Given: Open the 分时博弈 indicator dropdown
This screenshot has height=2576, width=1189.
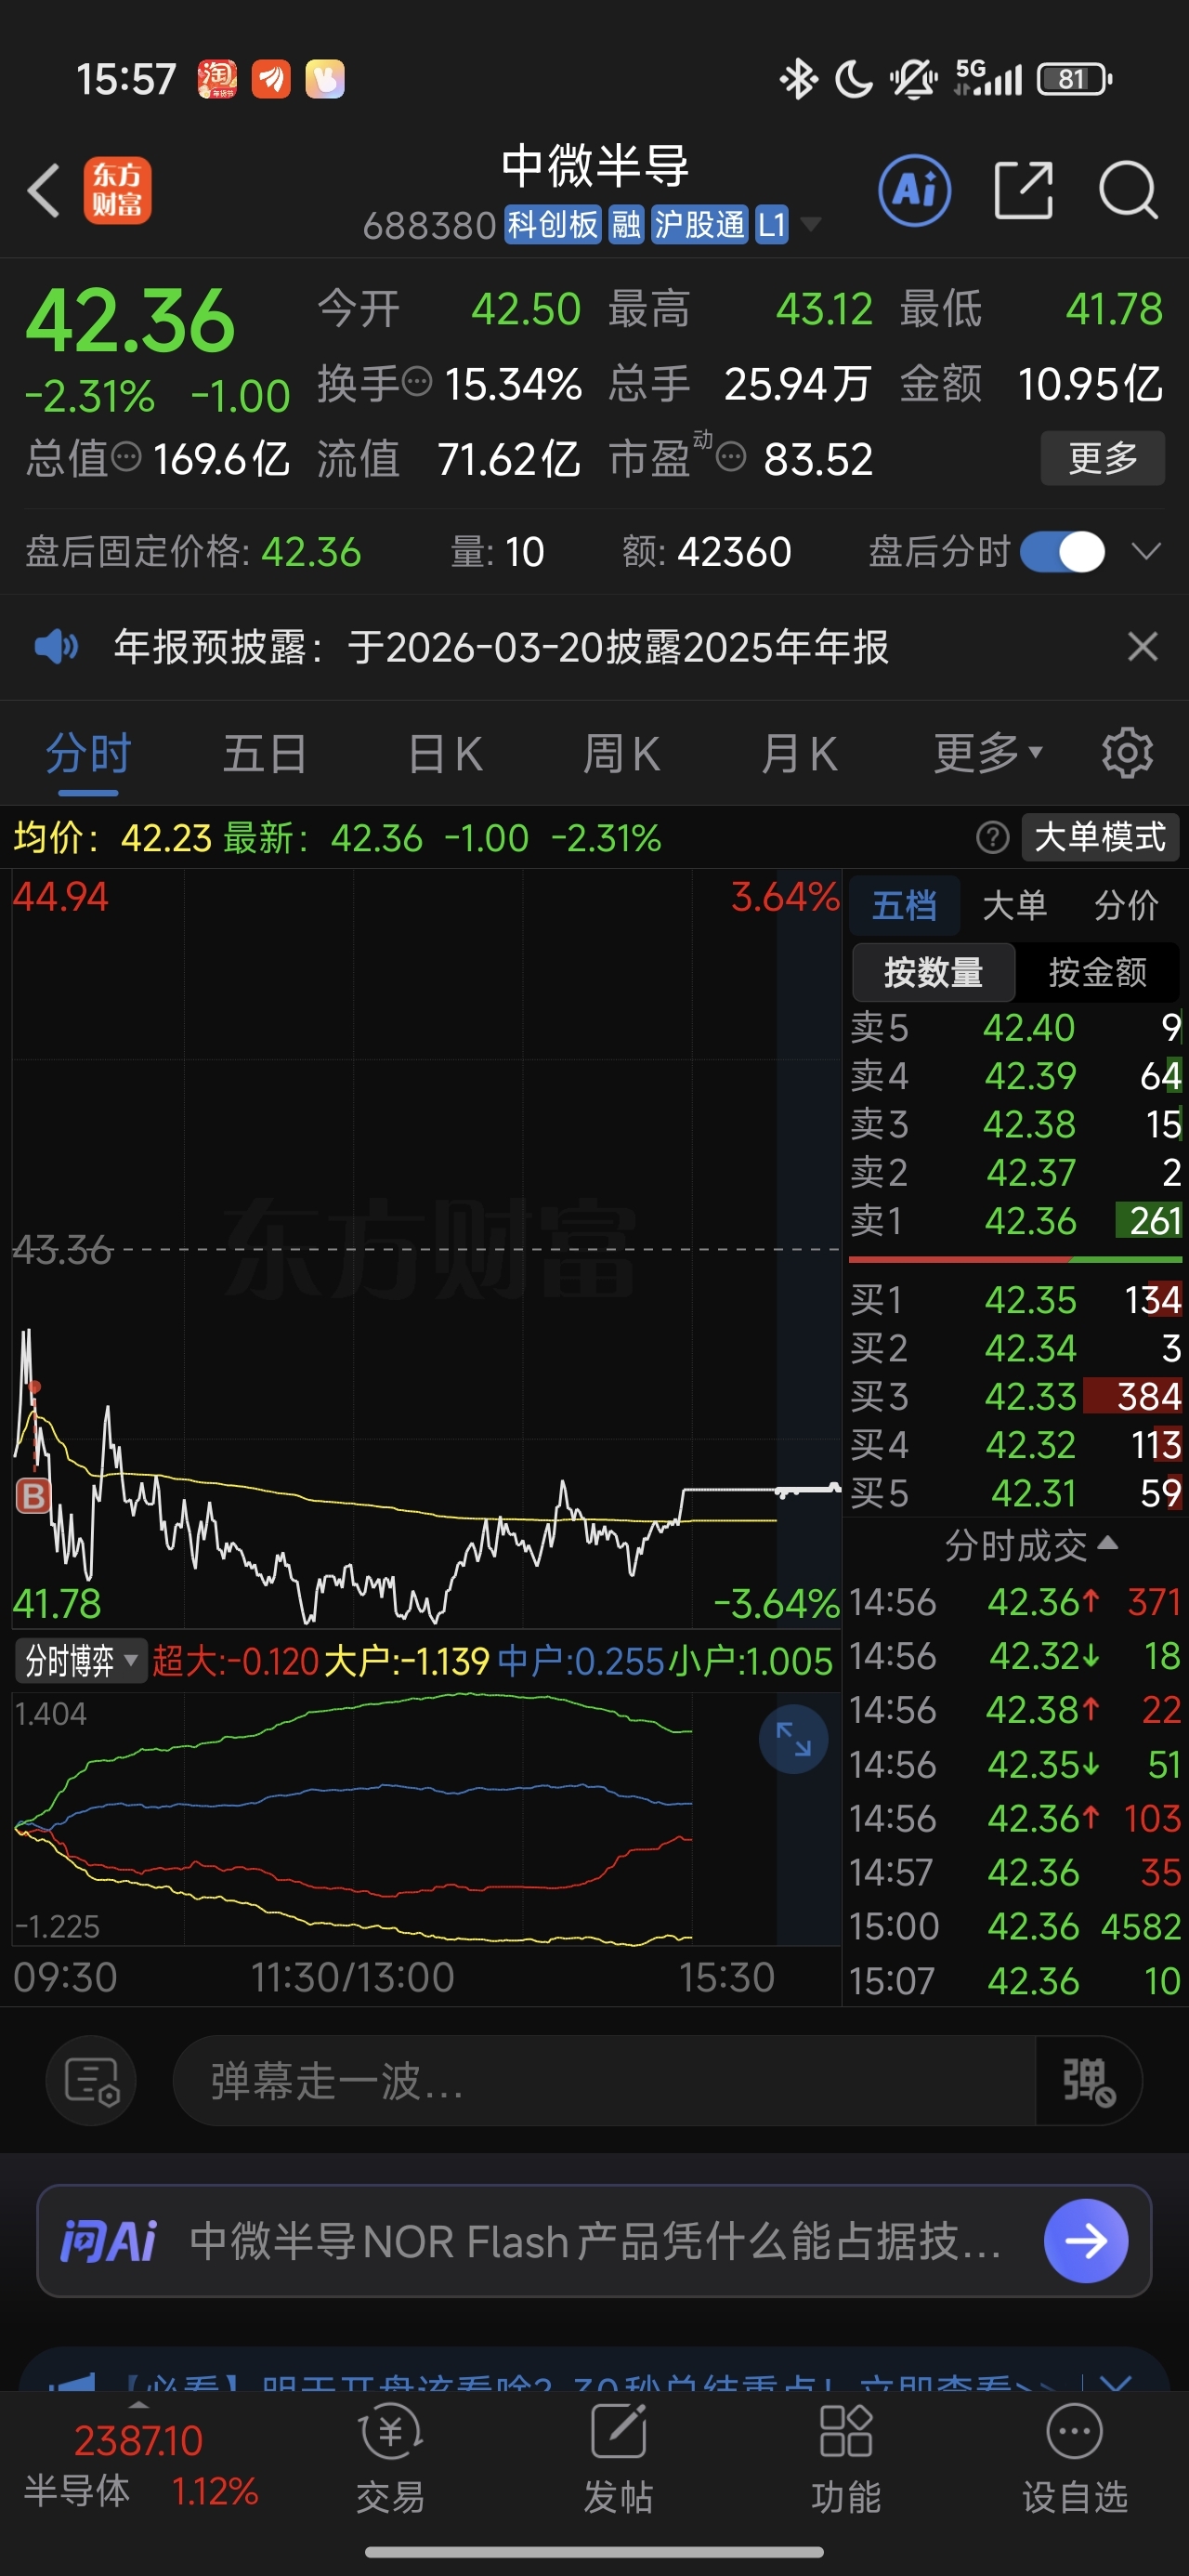Looking at the screenshot, I should tap(80, 1661).
